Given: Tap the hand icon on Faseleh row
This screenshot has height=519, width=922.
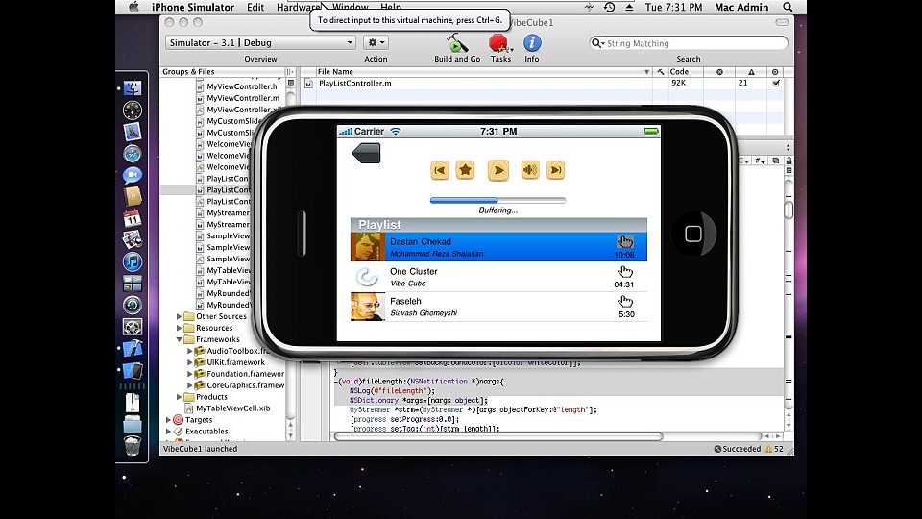Looking at the screenshot, I should point(624,301).
